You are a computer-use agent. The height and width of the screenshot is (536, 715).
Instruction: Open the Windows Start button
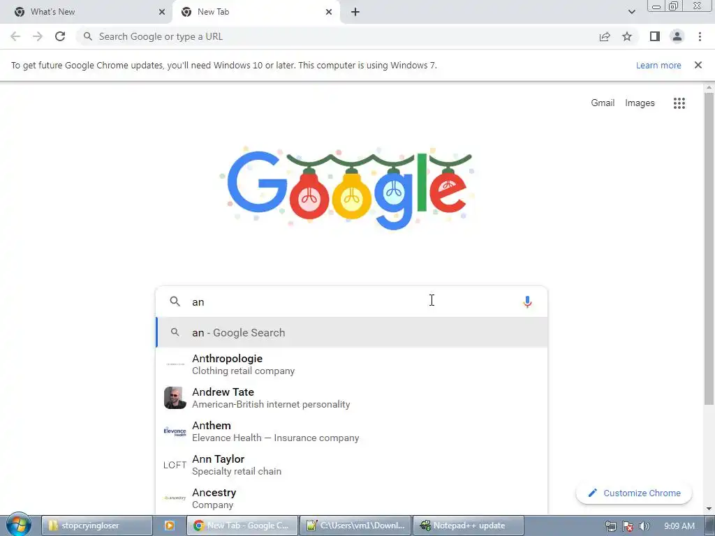(x=18, y=525)
